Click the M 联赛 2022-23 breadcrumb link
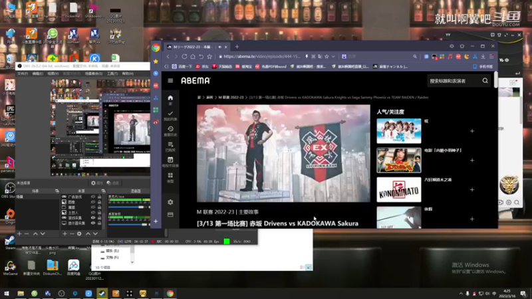 tap(231, 97)
